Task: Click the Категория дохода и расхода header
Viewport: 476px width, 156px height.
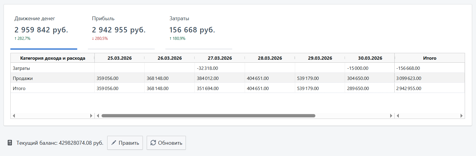Action: [x=53, y=58]
